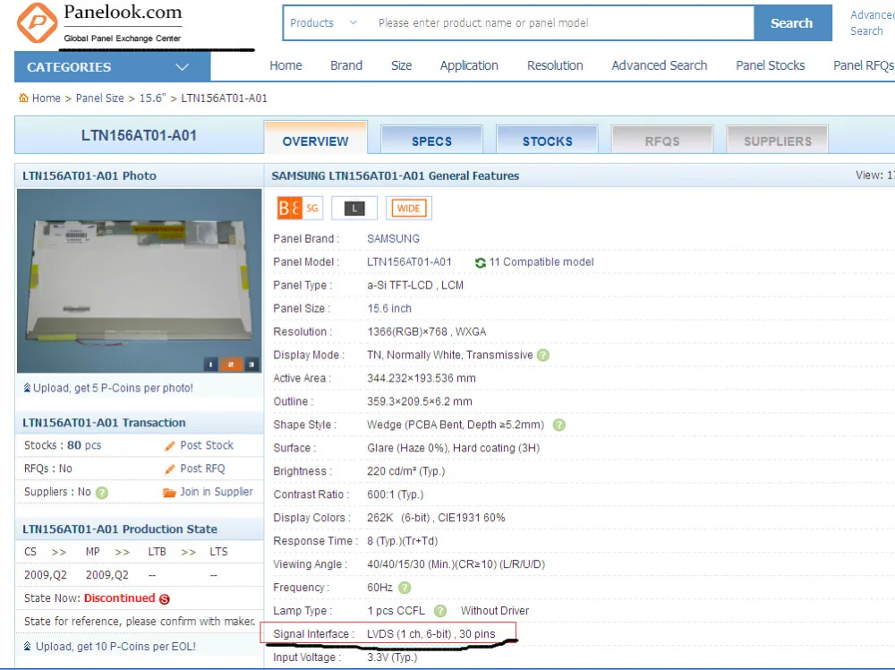Click Upload, get 10 P-Coins per EOL link
Image resolution: width=895 pixels, height=670 pixels.
click(x=115, y=646)
